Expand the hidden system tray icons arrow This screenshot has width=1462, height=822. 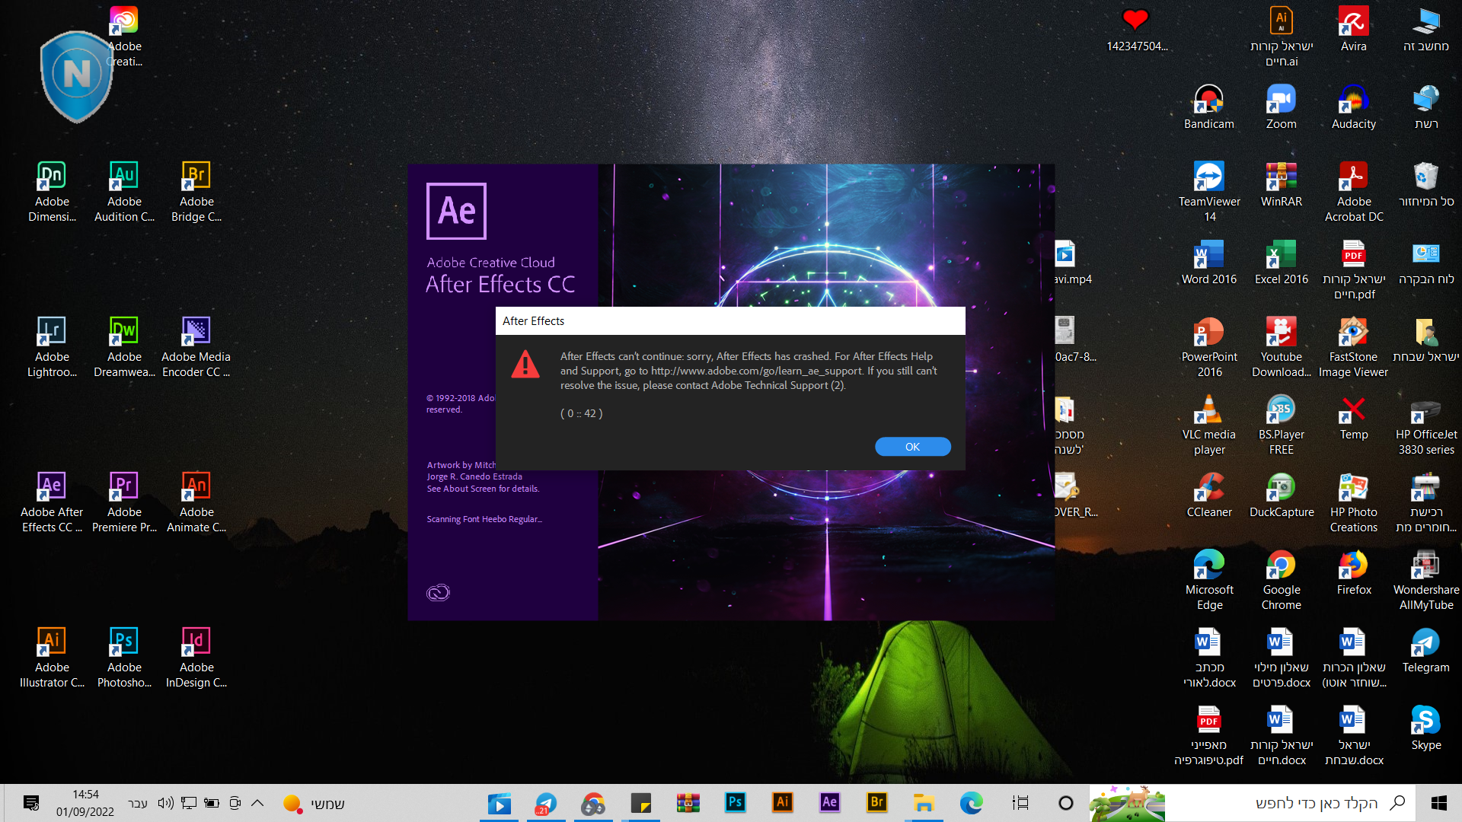[x=257, y=803]
